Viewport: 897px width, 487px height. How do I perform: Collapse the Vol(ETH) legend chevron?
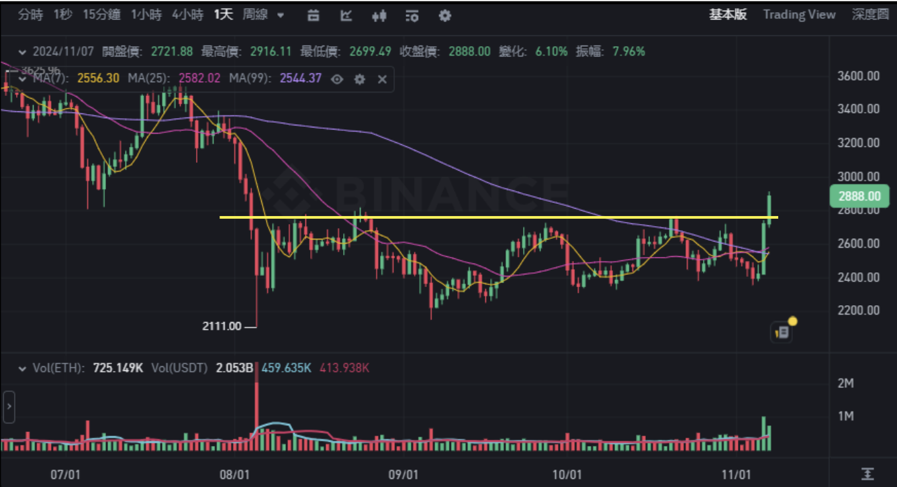23,368
